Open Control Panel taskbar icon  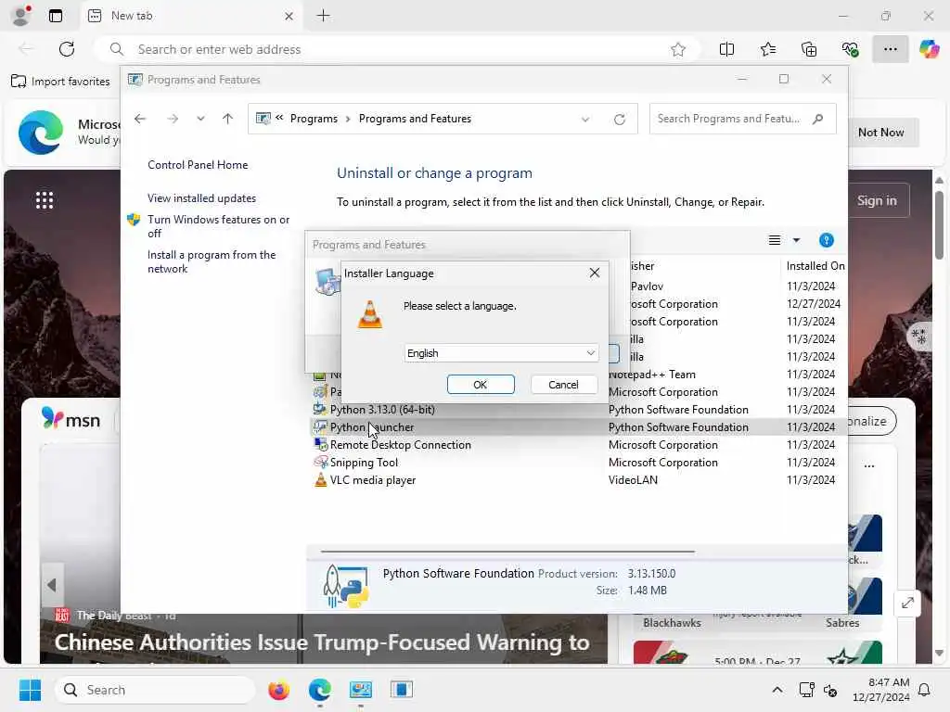pyautogui.click(x=361, y=690)
